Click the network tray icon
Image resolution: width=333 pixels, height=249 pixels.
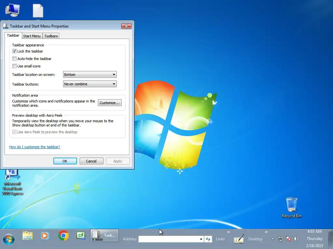pyautogui.click(x=281, y=239)
